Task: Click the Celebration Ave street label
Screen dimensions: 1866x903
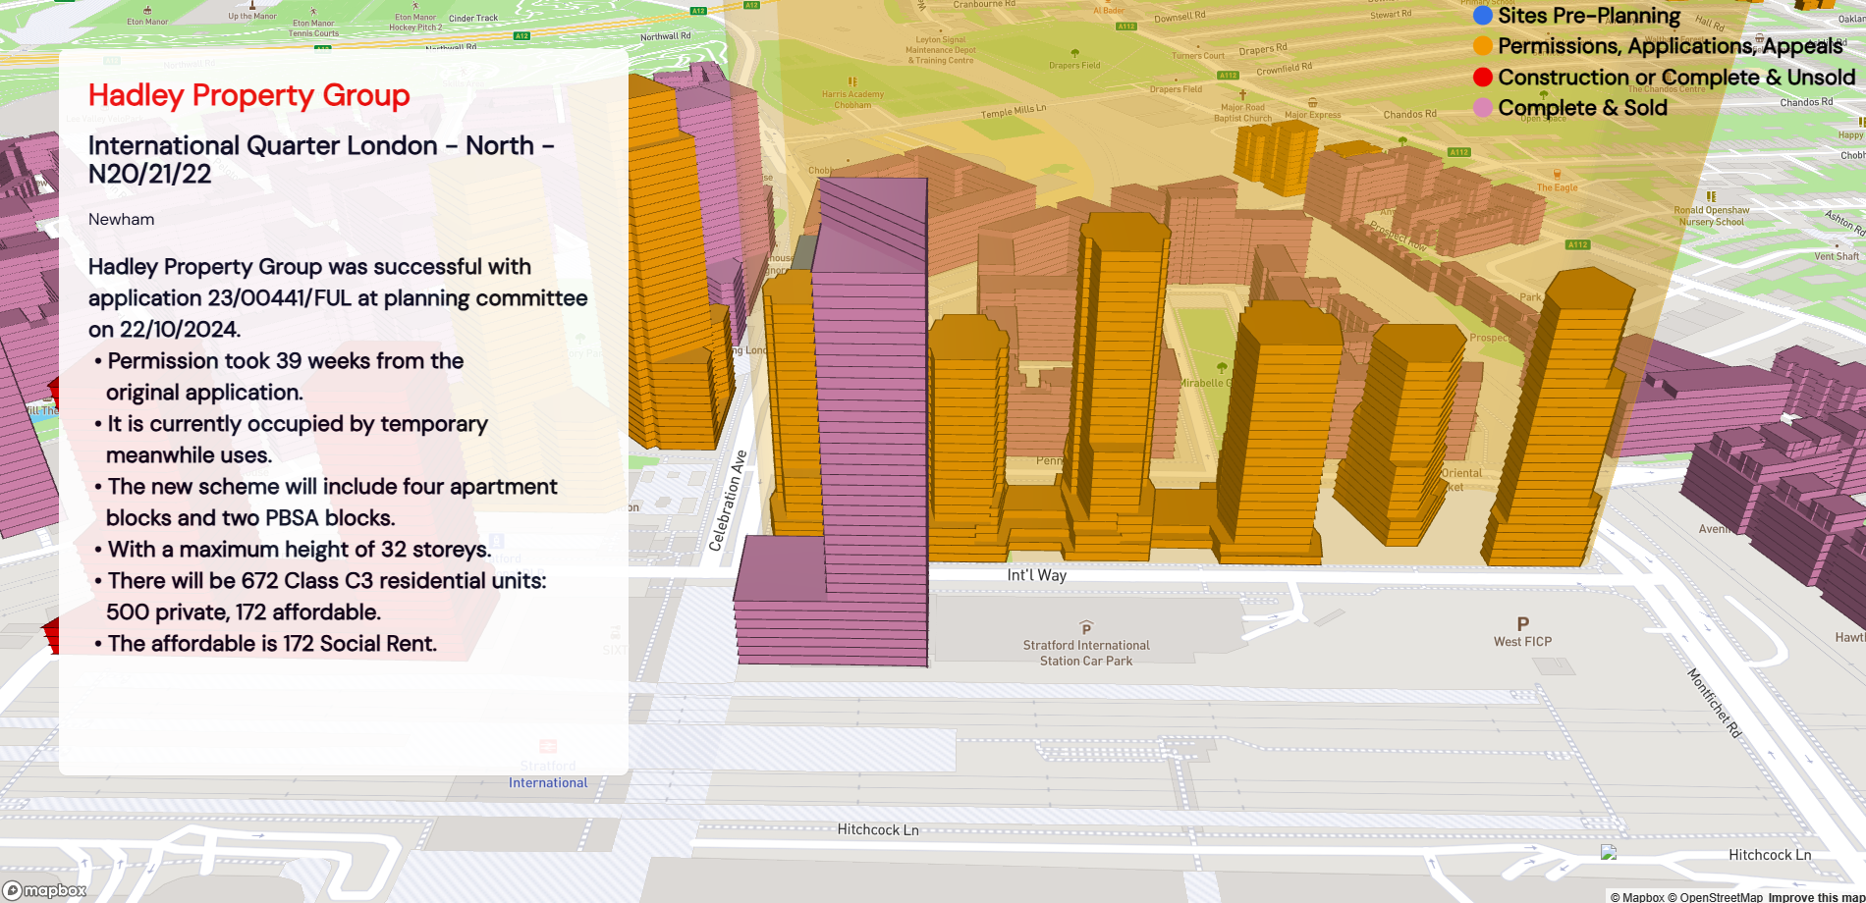Action: point(728,501)
